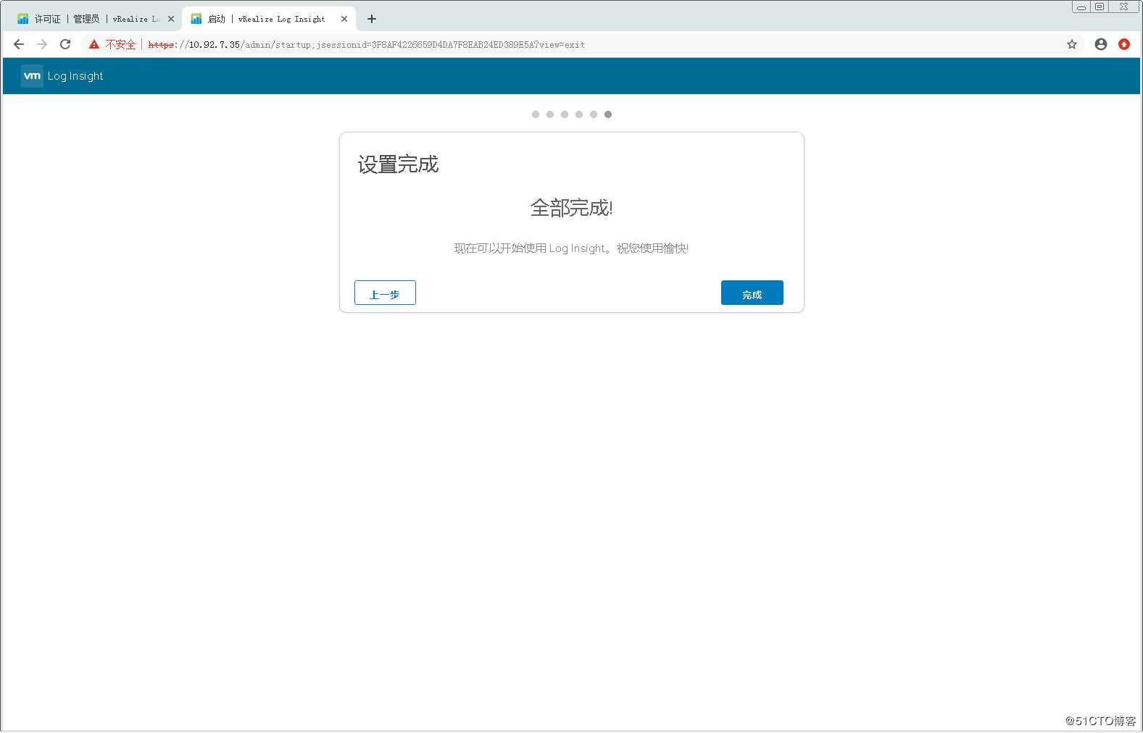Click the red update notification icon
1143x733 pixels.
tap(1124, 44)
